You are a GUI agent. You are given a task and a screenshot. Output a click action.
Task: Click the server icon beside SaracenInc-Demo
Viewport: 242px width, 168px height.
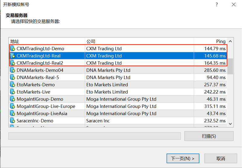point(12,121)
